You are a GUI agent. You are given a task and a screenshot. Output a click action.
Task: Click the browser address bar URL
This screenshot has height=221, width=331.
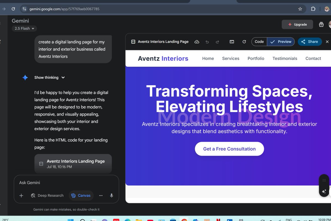click(x=64, y=9)
